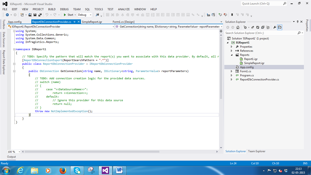
Task: Open the BUILD menu
Action: tap(52, 9)
